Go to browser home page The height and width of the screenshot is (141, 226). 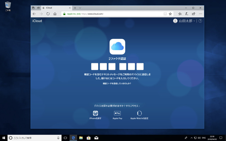click(55, 14)
